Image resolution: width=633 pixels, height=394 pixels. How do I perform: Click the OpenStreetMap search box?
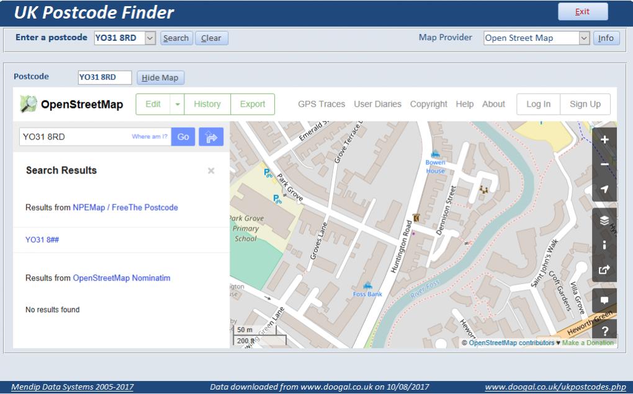96,137
